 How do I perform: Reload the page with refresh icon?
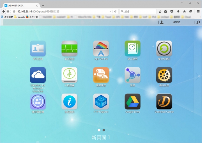coord(115,12)
